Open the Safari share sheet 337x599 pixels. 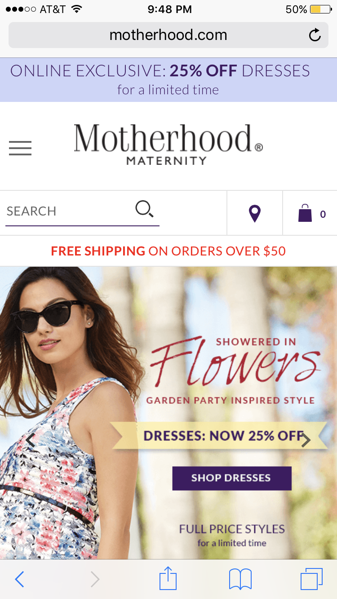pos(168,578)
